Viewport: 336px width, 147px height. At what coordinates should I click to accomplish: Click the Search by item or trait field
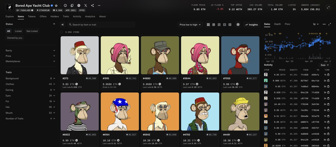click(x=101, y=25)
